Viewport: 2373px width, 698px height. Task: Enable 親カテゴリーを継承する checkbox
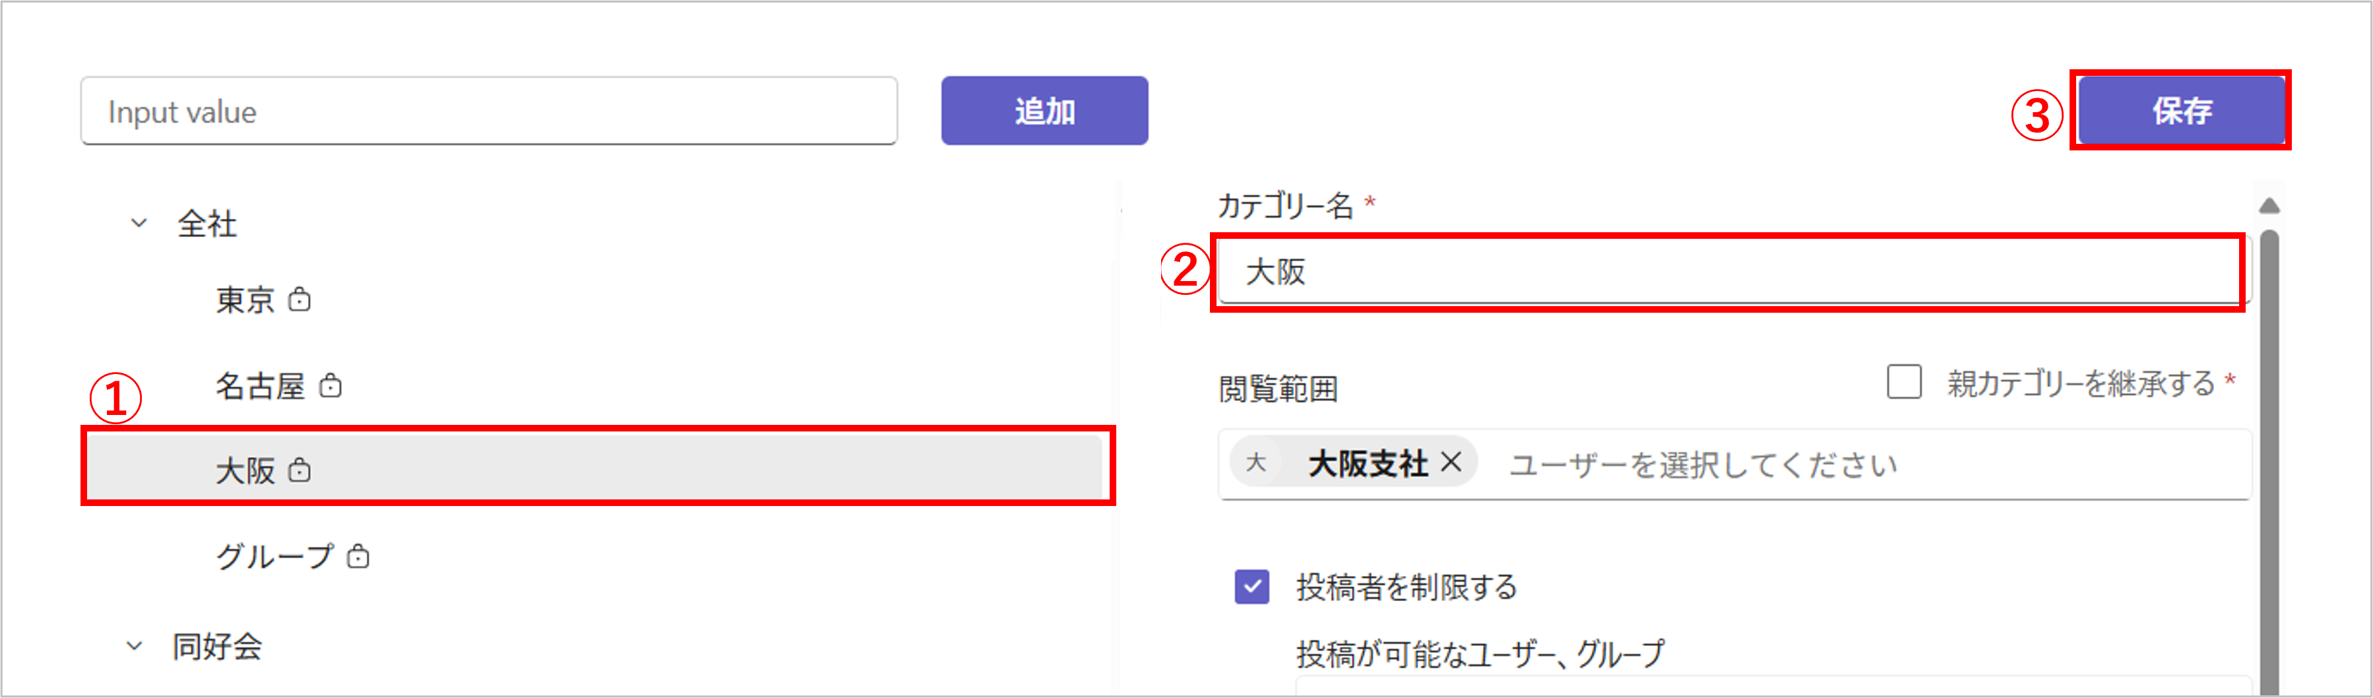[1903, 381]
